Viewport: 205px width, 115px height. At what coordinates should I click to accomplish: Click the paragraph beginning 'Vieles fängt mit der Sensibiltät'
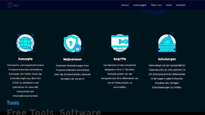[x=167, y=76]
